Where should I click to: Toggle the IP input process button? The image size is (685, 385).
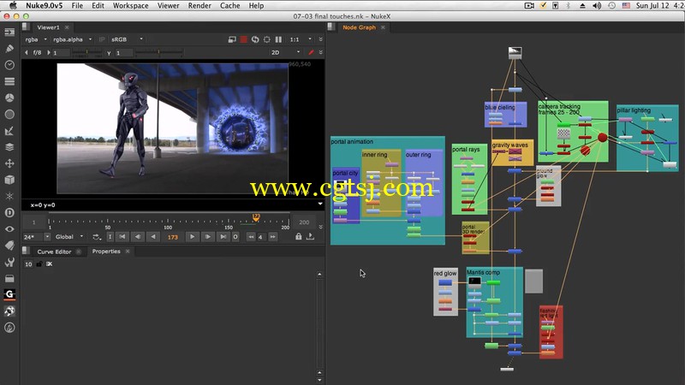tap(102, 39)
